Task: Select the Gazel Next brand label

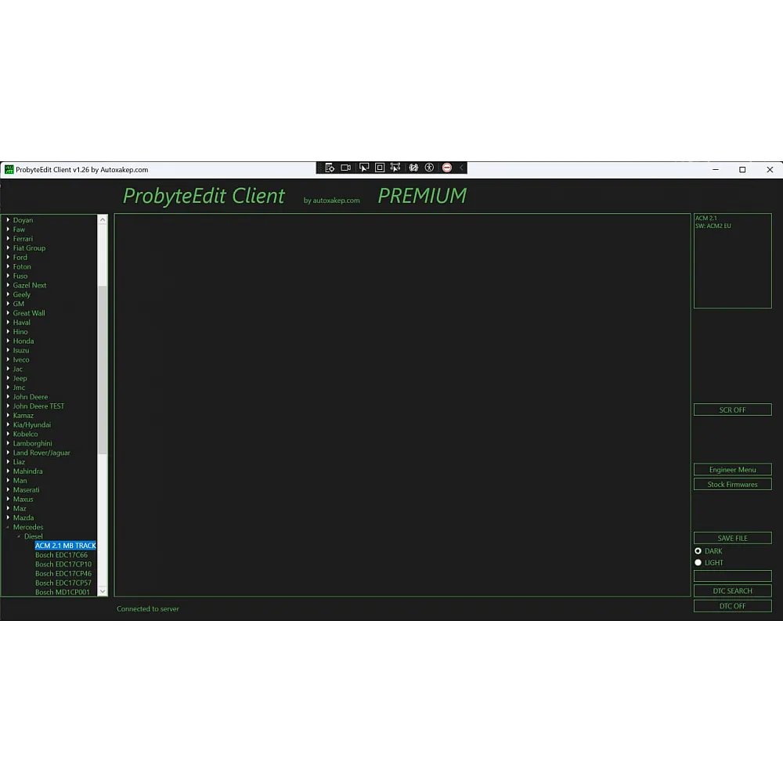Action: [x=30, y=285]
